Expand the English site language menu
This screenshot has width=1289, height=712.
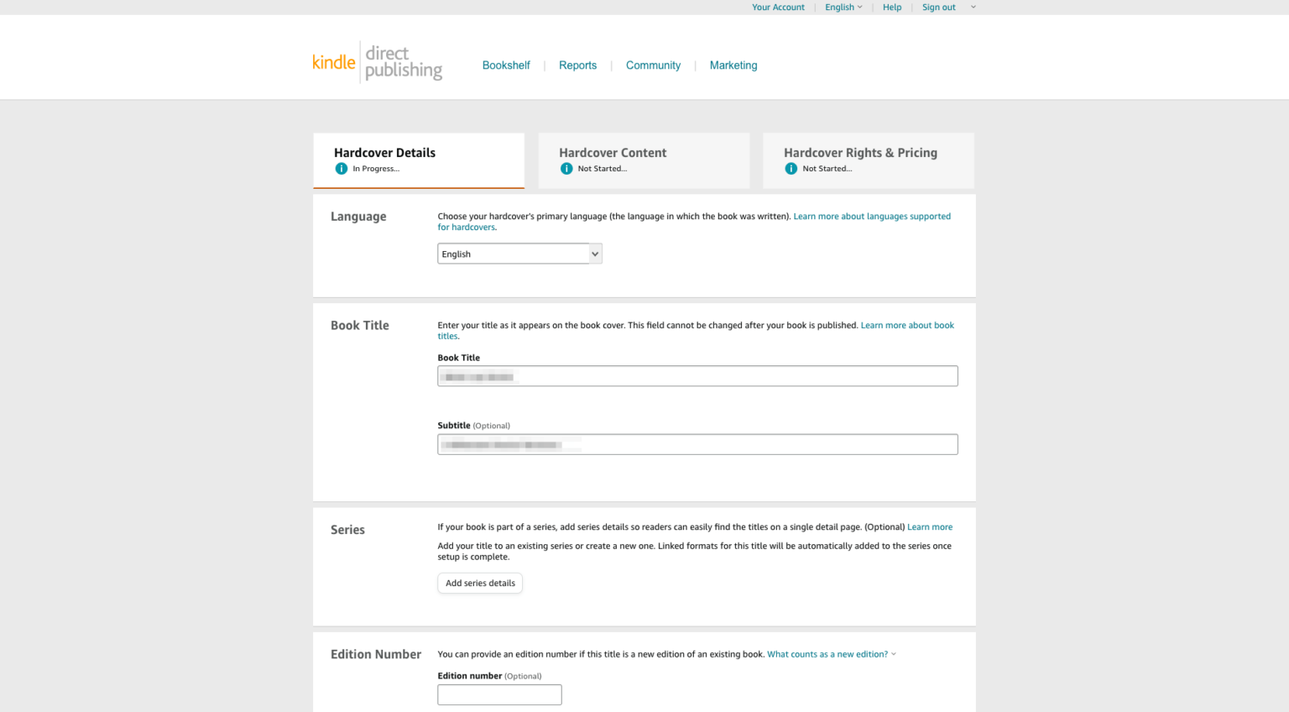coord(843,8)
